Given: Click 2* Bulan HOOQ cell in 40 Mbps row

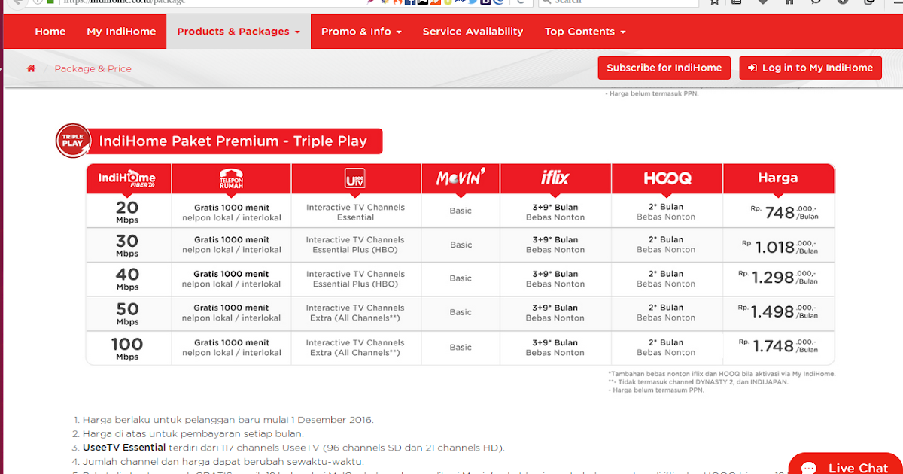Looking at the screenshot, I should (667, 278).
